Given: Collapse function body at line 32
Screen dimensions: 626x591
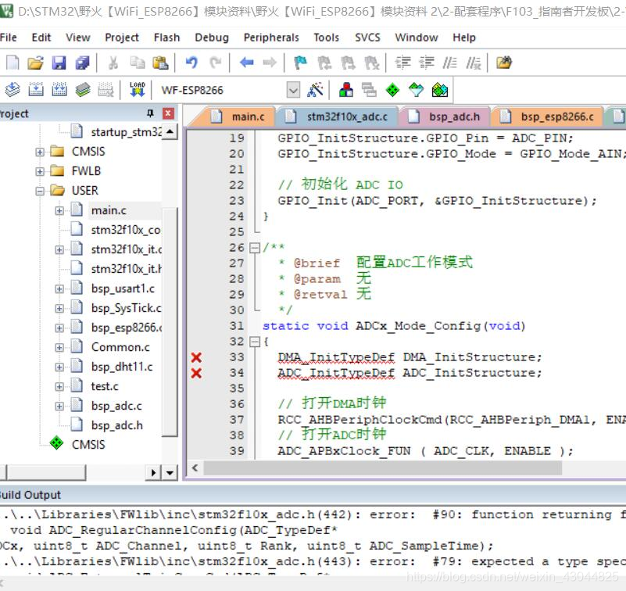Looking at the screenshot, I should click(255, 342).
